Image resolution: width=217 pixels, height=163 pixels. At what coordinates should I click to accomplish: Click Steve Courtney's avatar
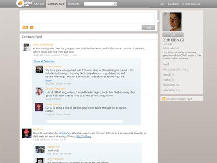(39, 69)
